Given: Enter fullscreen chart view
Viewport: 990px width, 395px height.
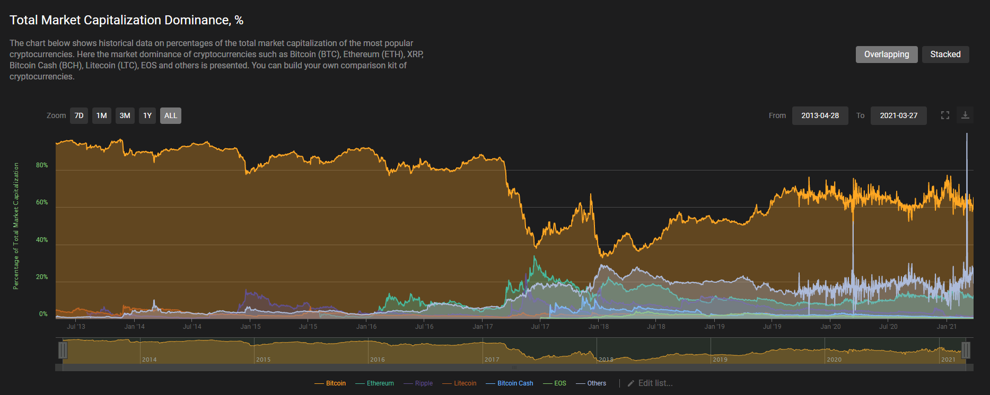Looking at the screenshot, I should tap(945, 115).
